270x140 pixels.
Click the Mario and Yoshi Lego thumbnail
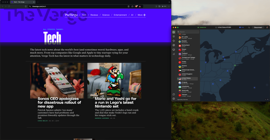pos(114,81)
